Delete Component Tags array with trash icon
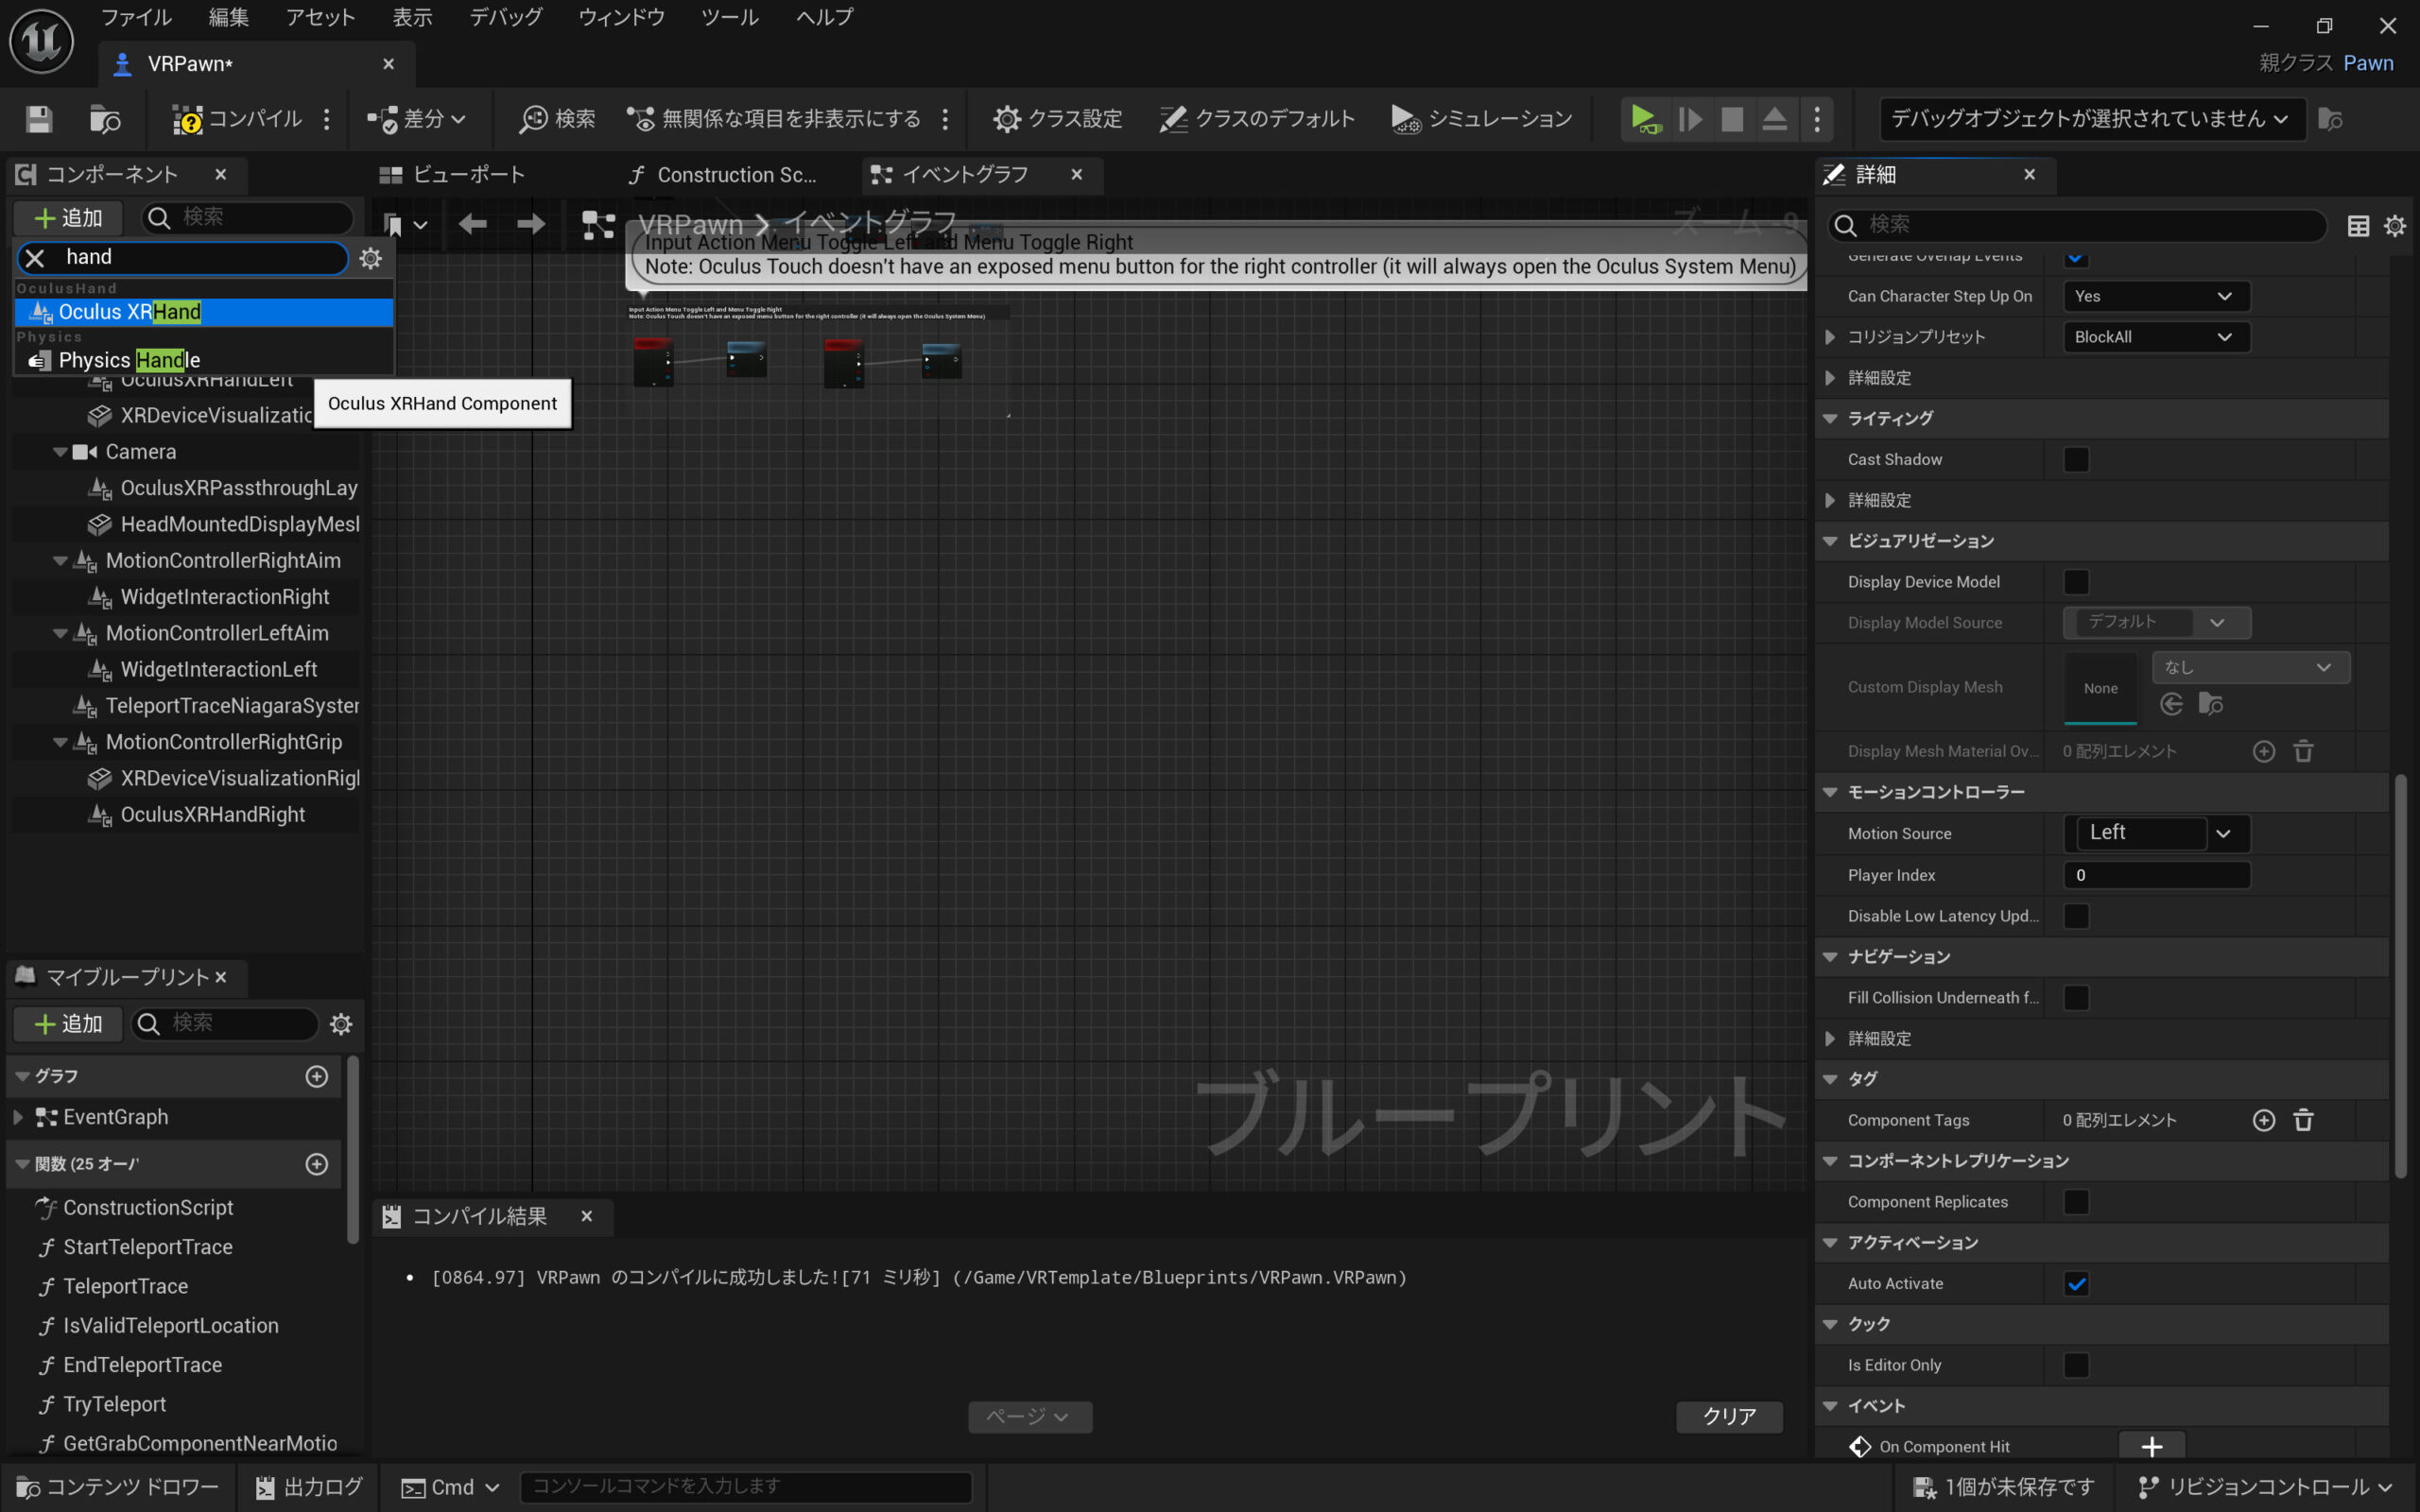Image resolution: width=2420 pixels, height=1512 pixels. [x=2303, y=1120]
